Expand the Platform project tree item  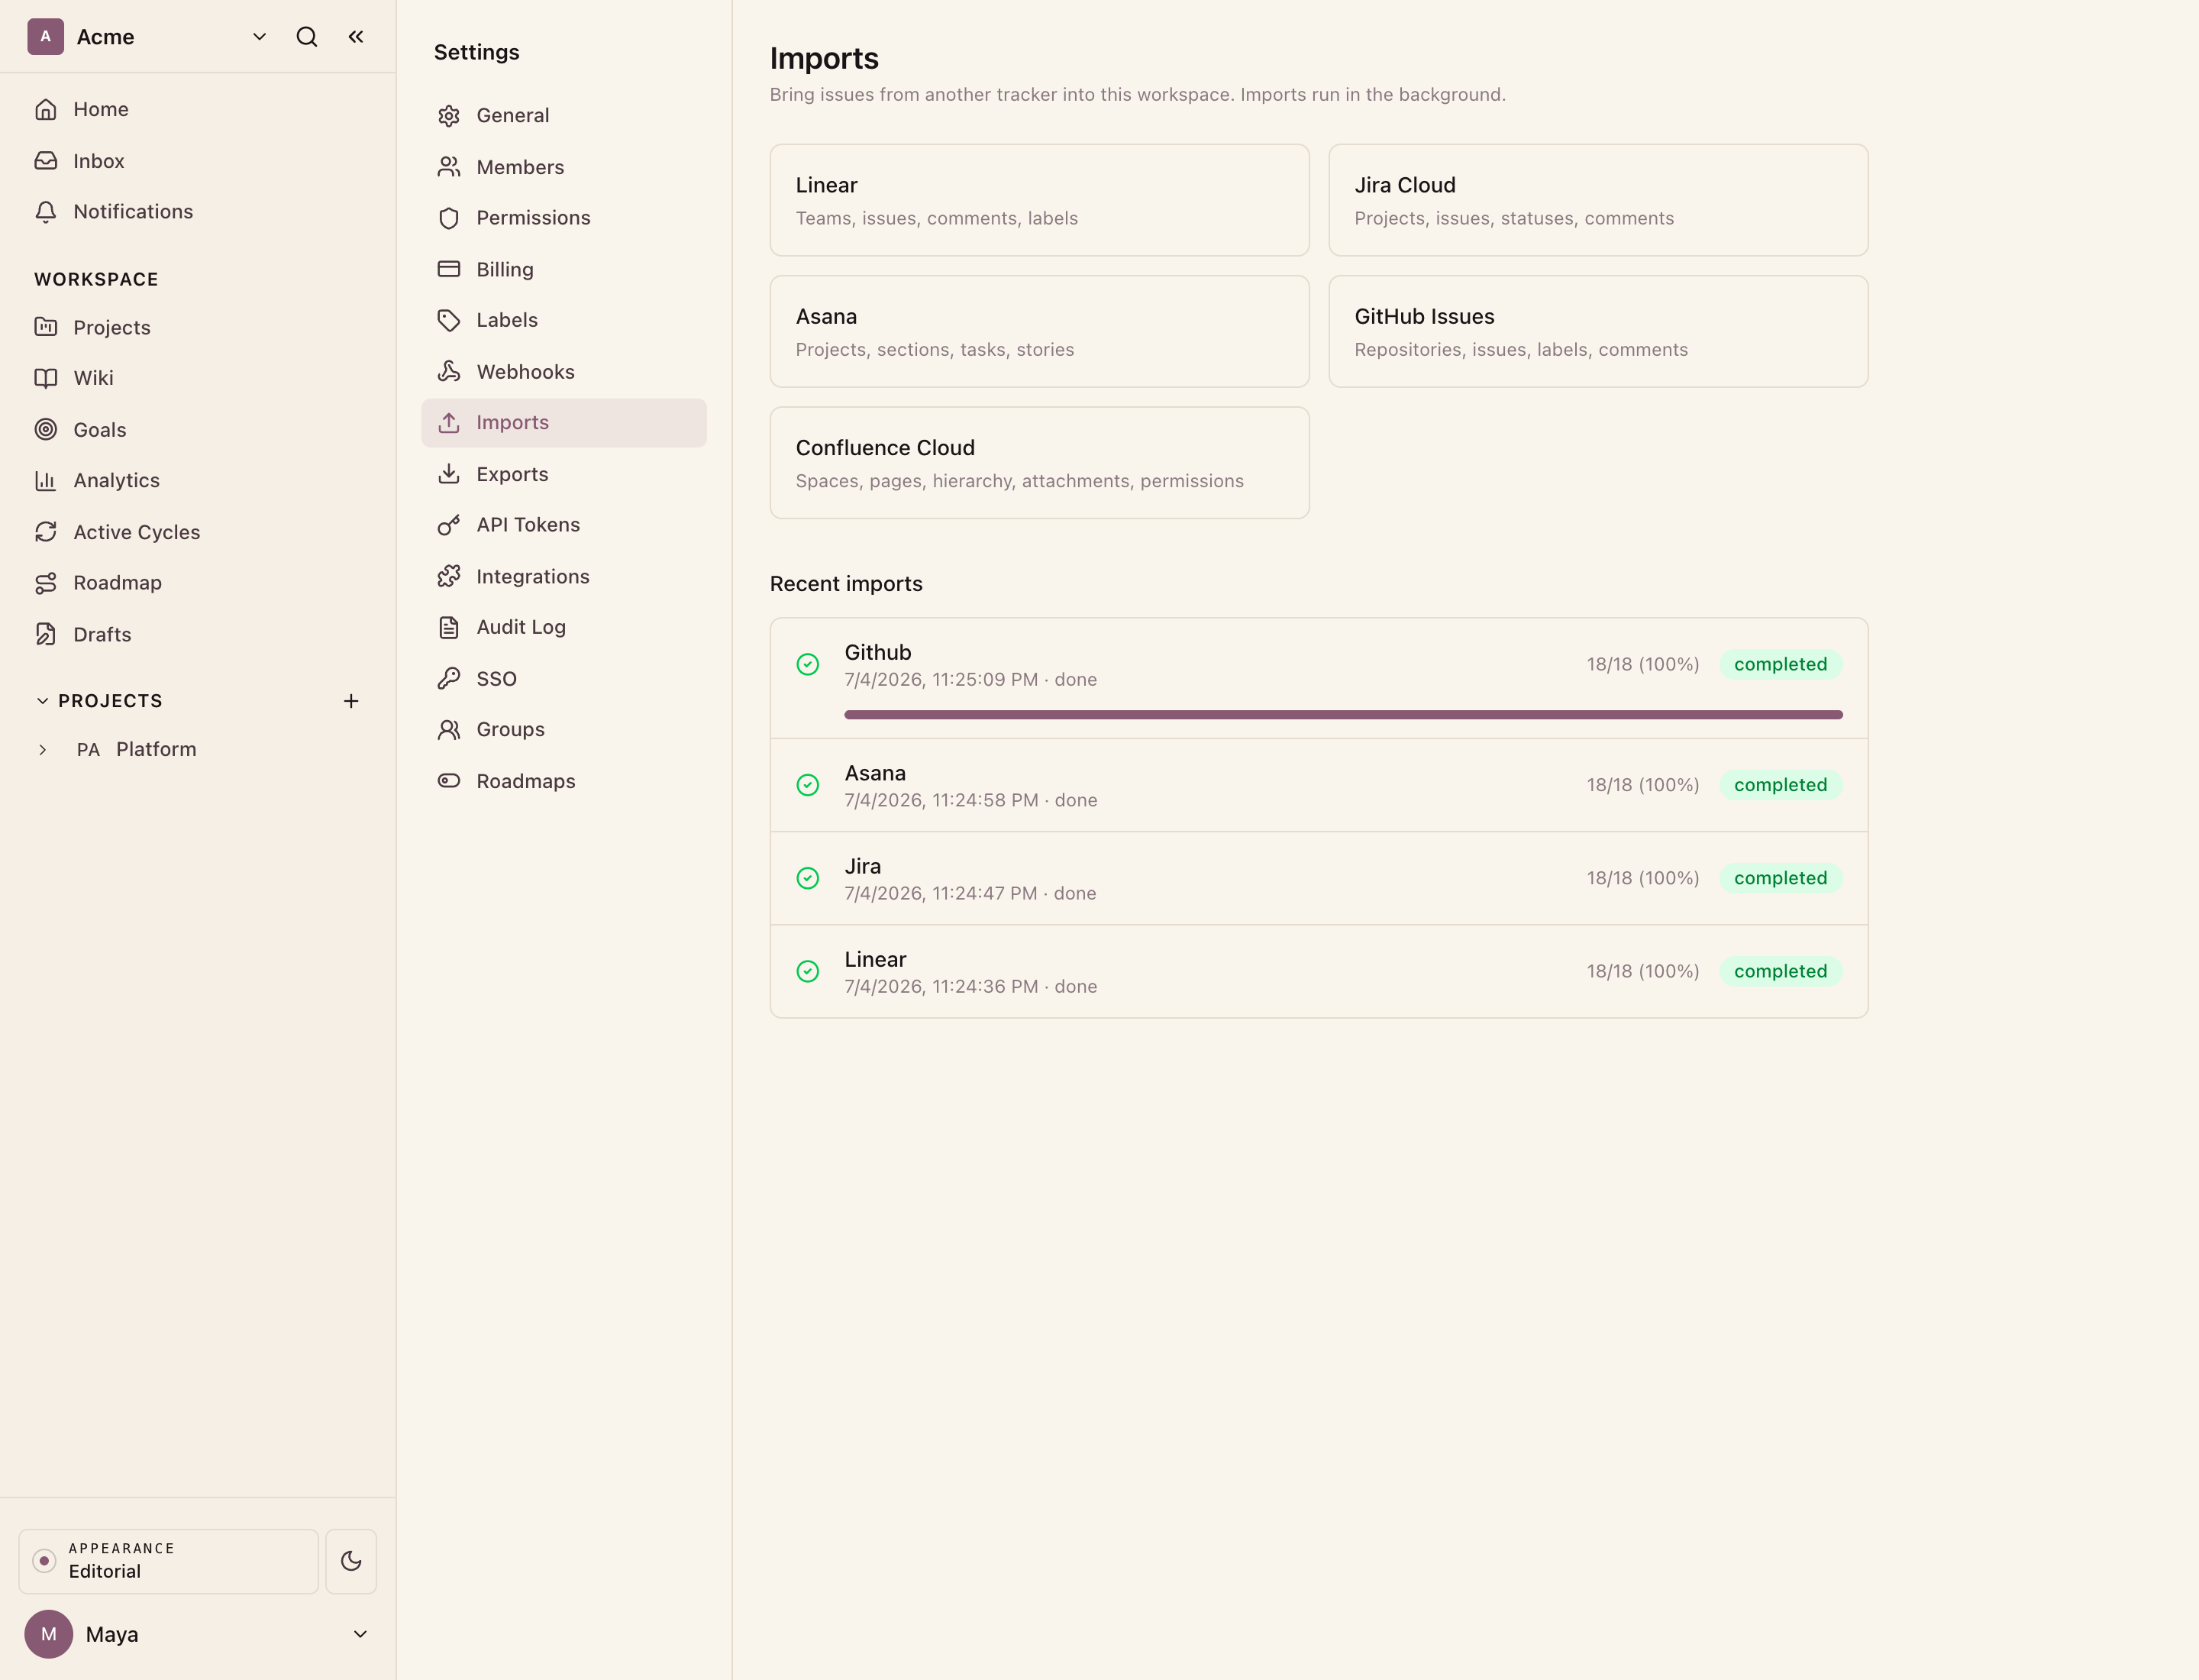(42, 750)
